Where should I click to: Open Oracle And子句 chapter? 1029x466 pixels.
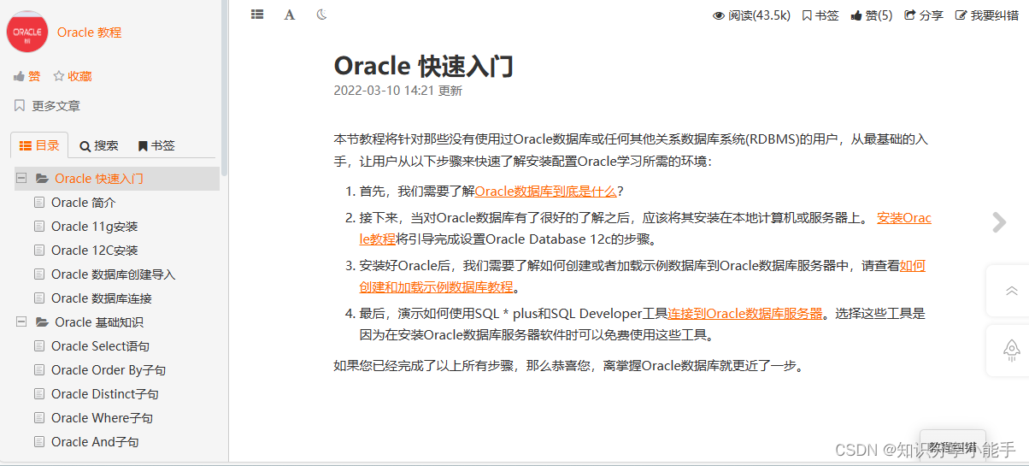(95, 442)
